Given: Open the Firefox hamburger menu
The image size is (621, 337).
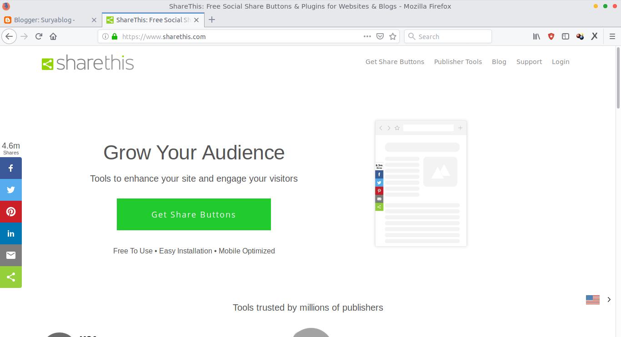Looking at the screenshot, I should [612, 36].
